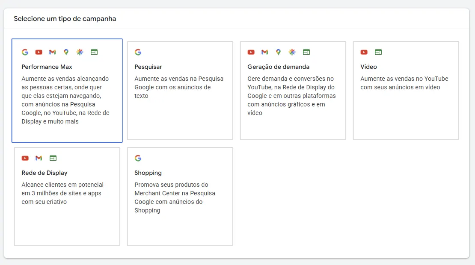Click the Google icon in Shopping card
The width and height of the screenshot is (475, 265).
138,158
